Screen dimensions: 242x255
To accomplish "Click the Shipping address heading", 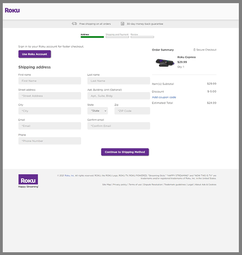I will point(34,67).
